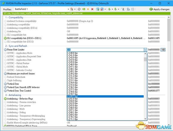This screenshot has height=131, width=173.
Task: Select 60.7 fps from the list
Action: point(105,96)
